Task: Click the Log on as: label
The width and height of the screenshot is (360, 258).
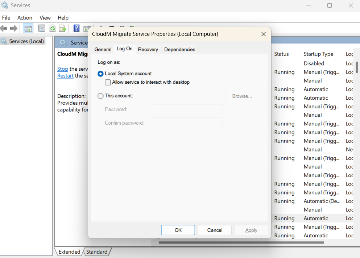Action: pos(109,62)
